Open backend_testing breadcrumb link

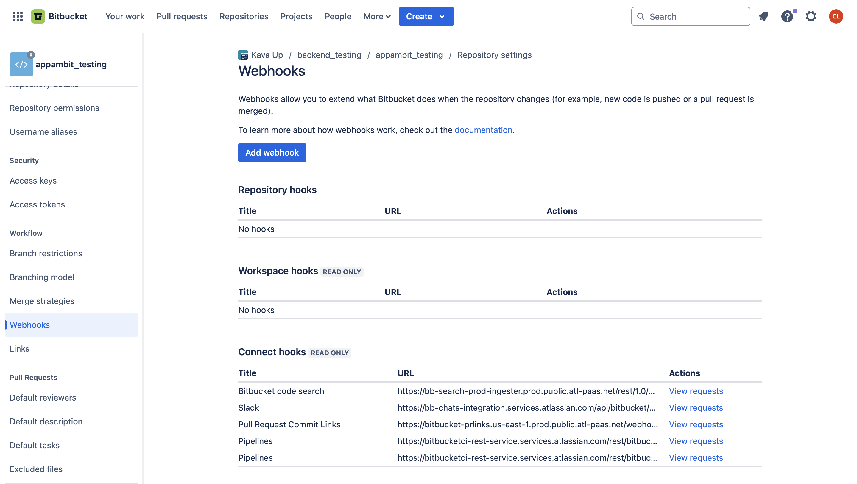(329, 55)
